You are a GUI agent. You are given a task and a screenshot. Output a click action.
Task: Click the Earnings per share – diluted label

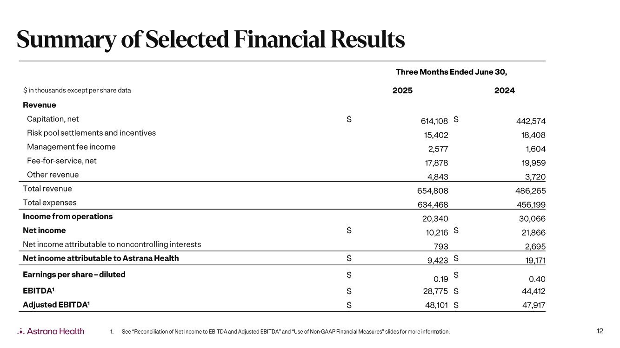74,275
